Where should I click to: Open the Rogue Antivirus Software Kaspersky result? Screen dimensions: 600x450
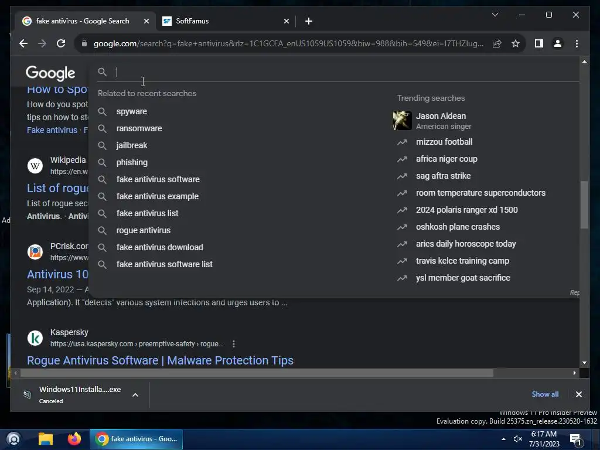tap(160, 360)
